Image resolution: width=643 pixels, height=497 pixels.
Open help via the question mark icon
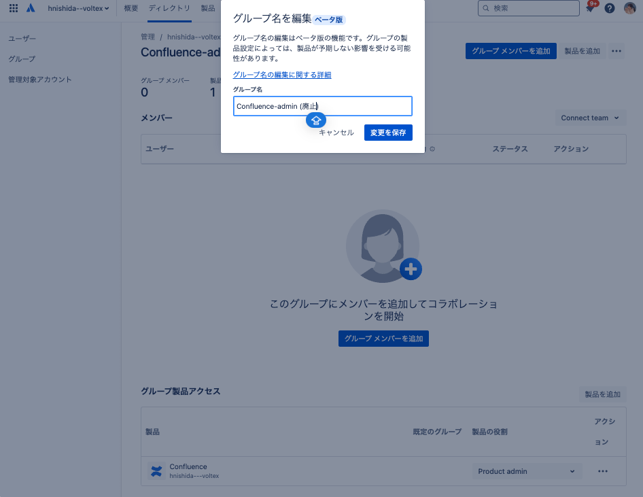coord(609,8)
